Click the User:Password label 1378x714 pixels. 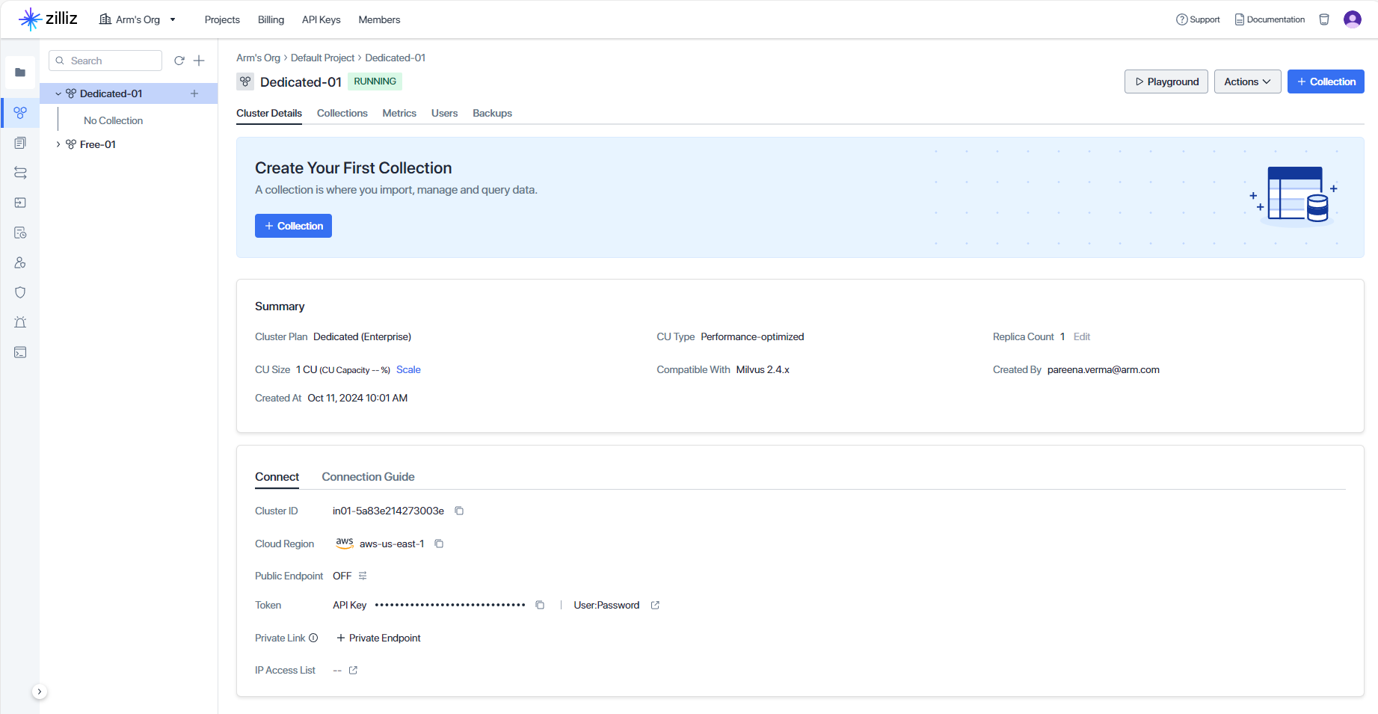click(606, 605)
